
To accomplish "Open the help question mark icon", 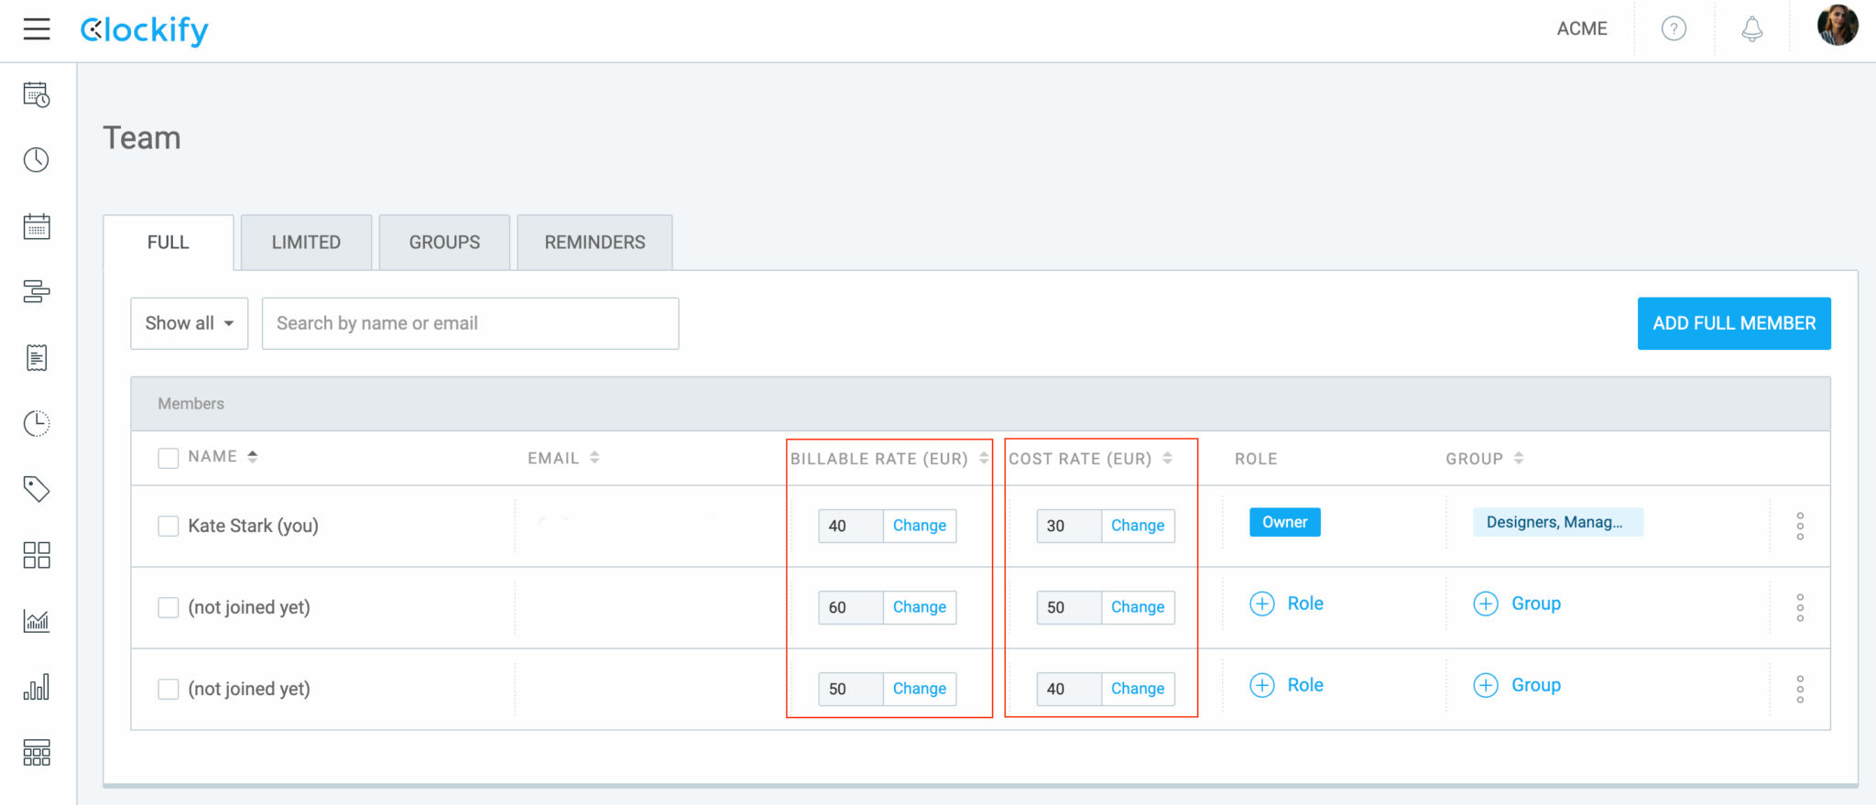I will tap(1674, 29).
